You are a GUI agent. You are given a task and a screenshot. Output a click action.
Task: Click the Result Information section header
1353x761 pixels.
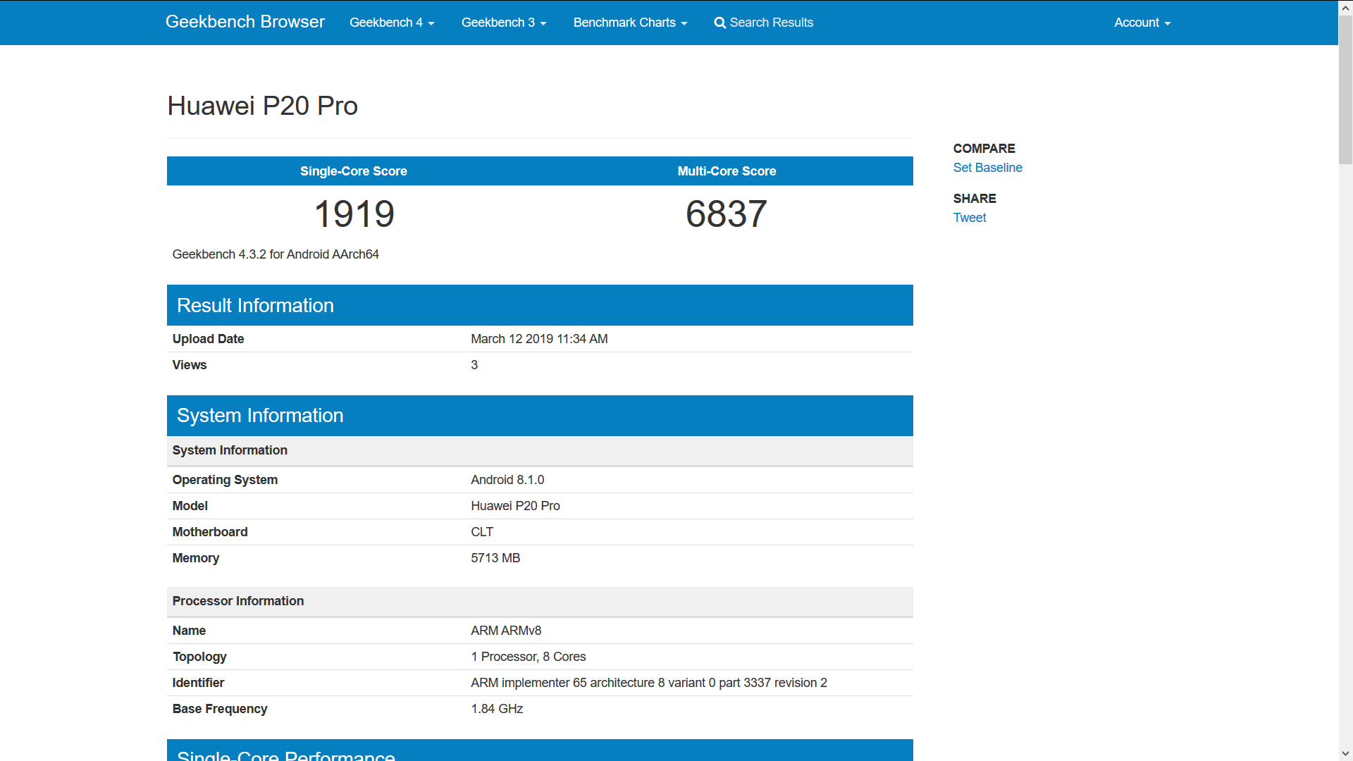[x=540, y=305]
